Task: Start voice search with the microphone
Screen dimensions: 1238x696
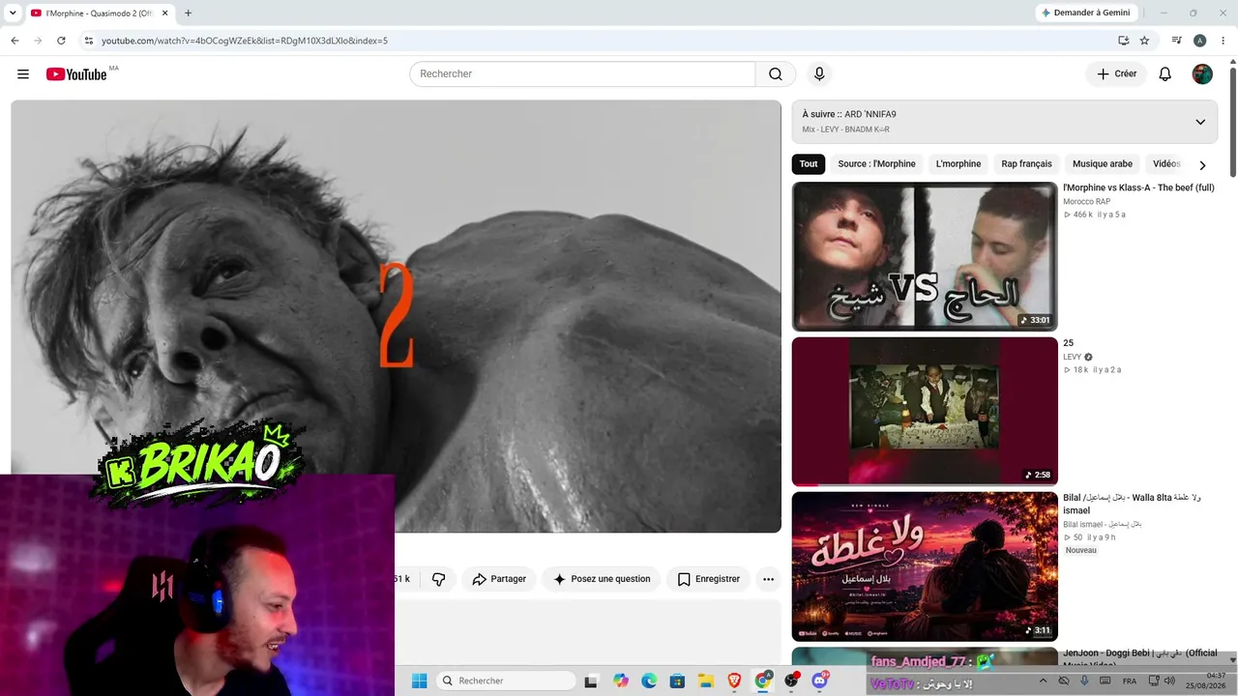Action: (819, 74)
